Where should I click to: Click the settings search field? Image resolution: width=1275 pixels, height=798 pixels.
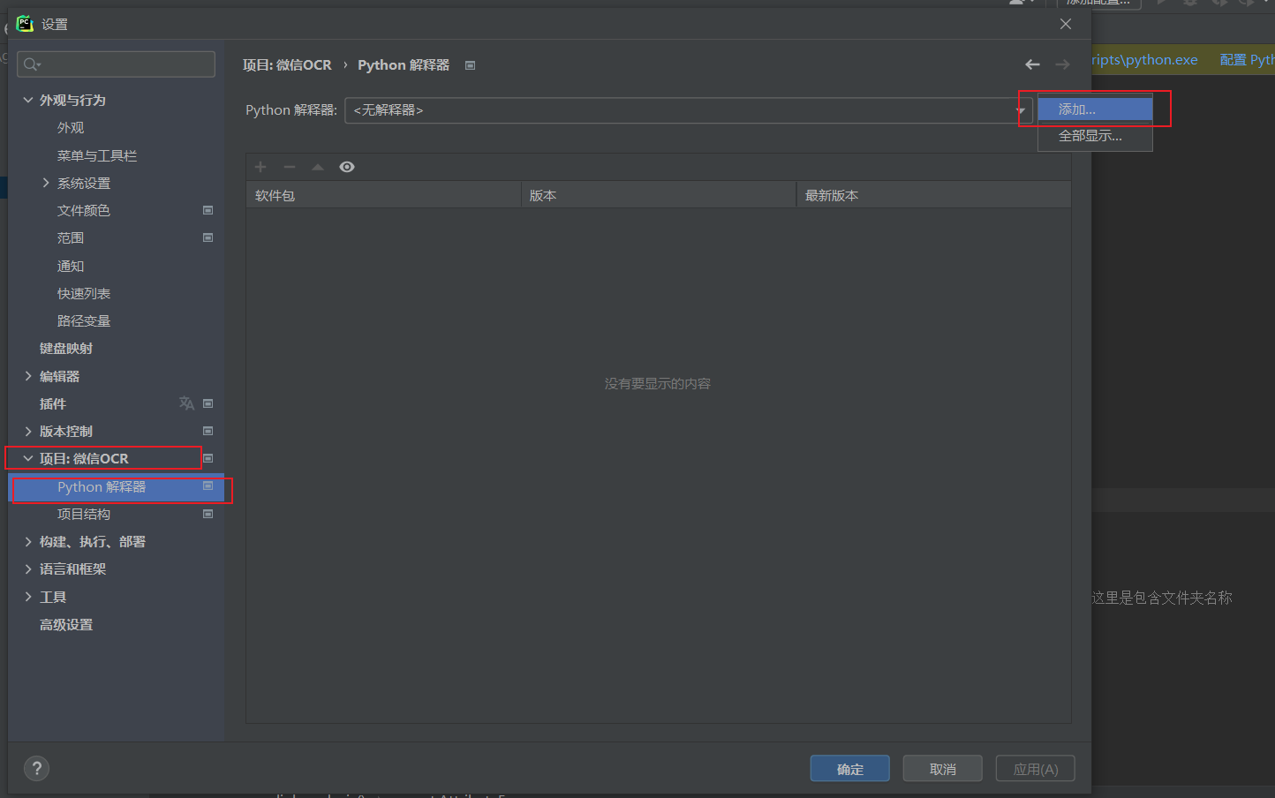[117, 64]
